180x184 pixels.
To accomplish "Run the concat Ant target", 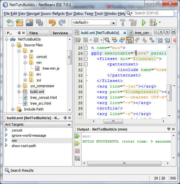I will click(x=6, y=130).
